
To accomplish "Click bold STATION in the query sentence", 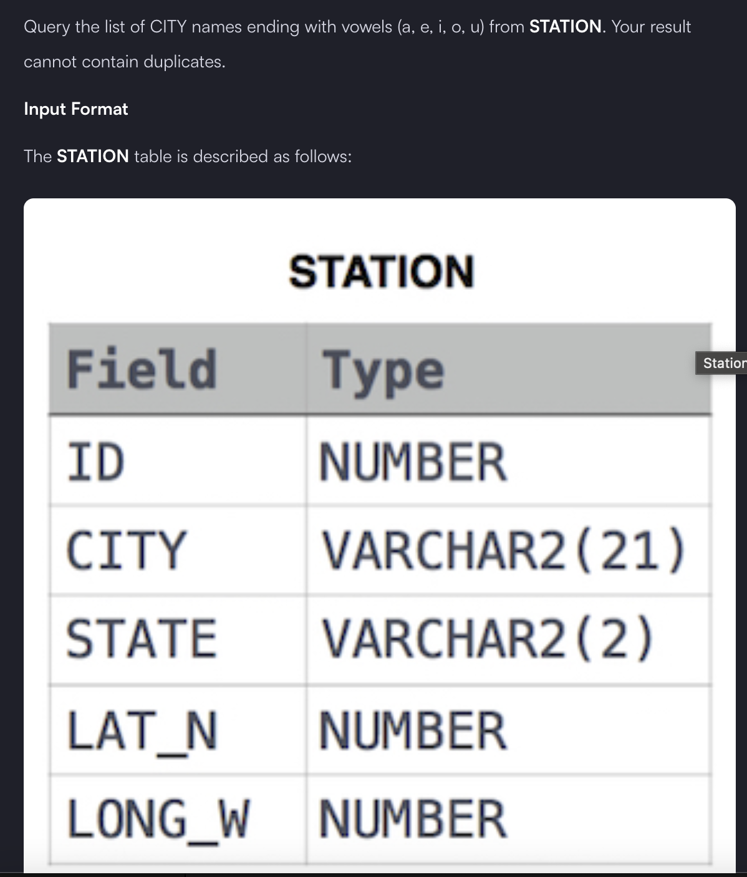I will (x=566, y=27).
